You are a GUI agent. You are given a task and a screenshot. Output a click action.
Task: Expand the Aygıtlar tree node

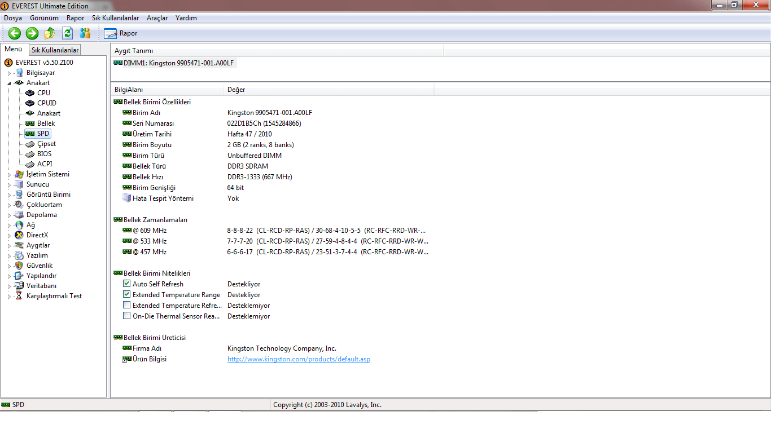(x=9, y=246)
